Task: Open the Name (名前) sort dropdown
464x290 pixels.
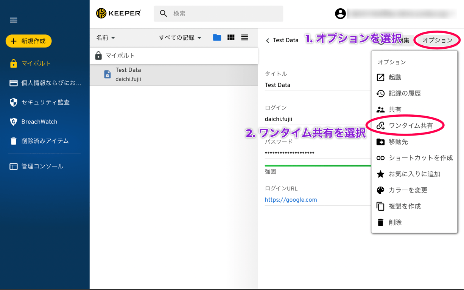Action: 105,38
